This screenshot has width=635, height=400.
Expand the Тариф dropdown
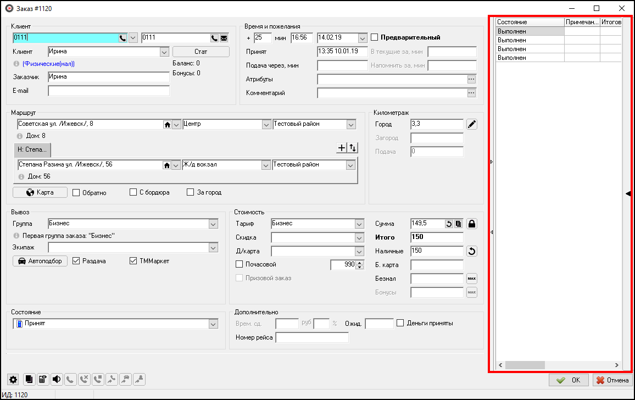tap(359, 224)
